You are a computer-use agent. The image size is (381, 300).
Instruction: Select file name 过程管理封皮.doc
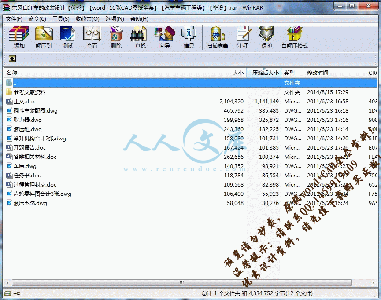click(35, 185)
